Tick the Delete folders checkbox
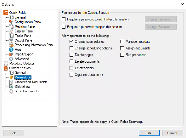The width and height of the screenshot is (186, 138). [71, 68]
